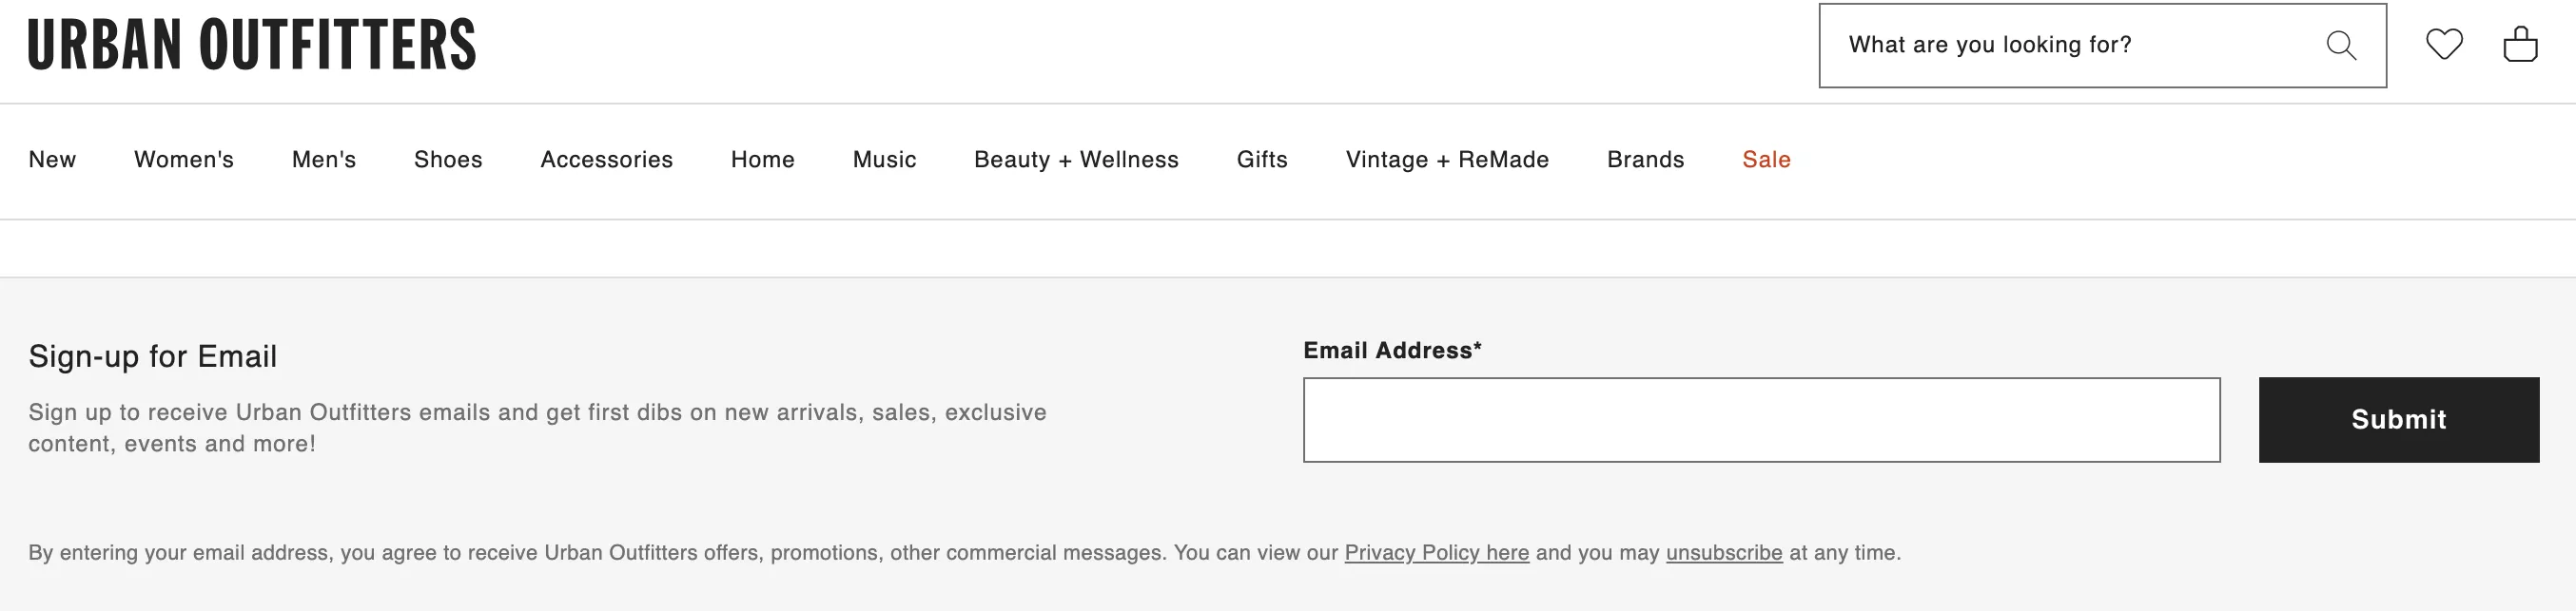The width and height of the screenshot is (2576, 611).
Task: Open the Home category
Action: pos(763,160)
